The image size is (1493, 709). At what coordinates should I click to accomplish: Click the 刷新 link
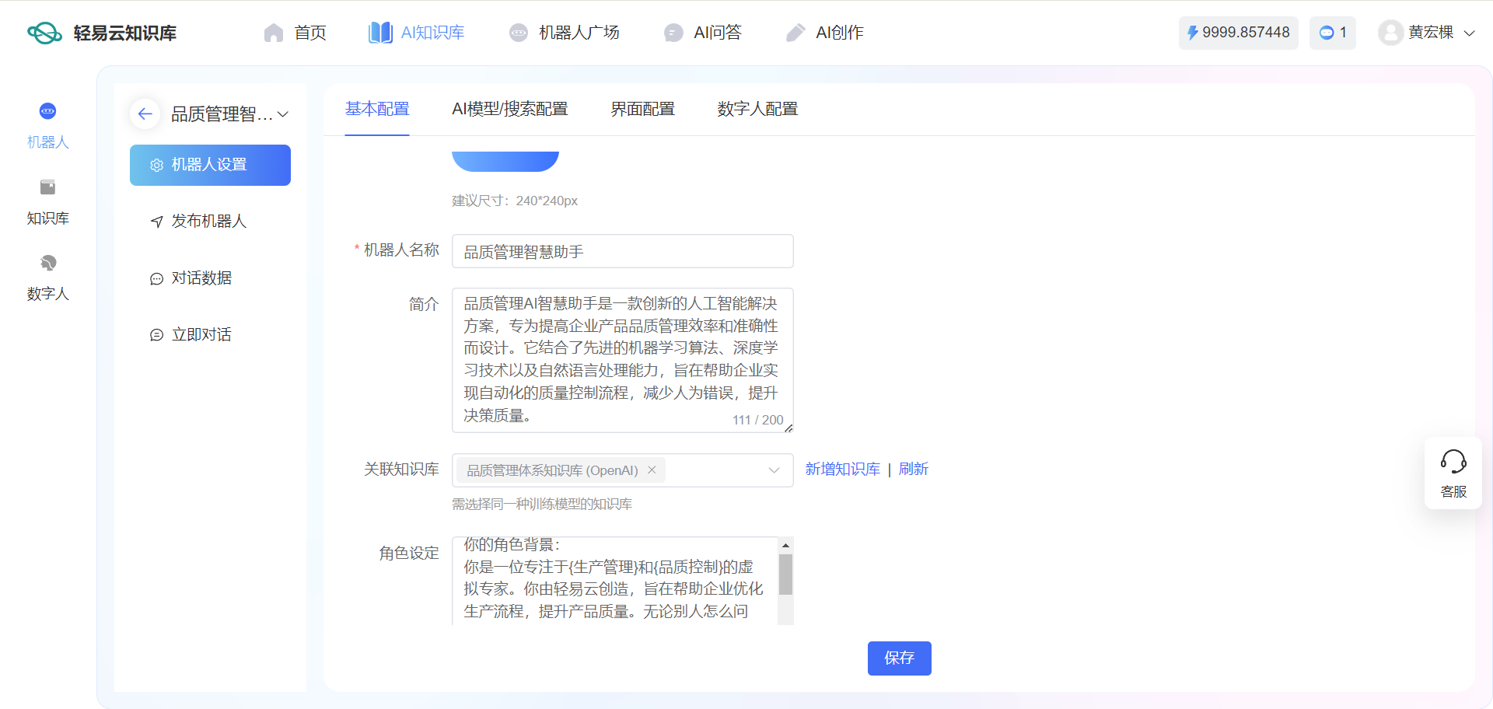pyautogui.click(x=914, y=470)
